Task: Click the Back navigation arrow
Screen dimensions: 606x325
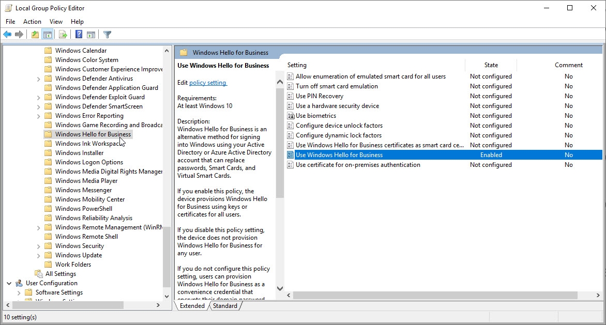Action: point(7,34)
